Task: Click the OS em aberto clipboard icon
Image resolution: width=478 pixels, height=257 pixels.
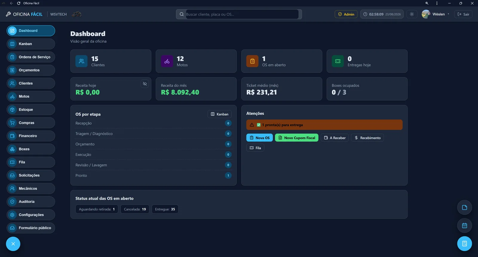Action: click(x=252, y=61)
